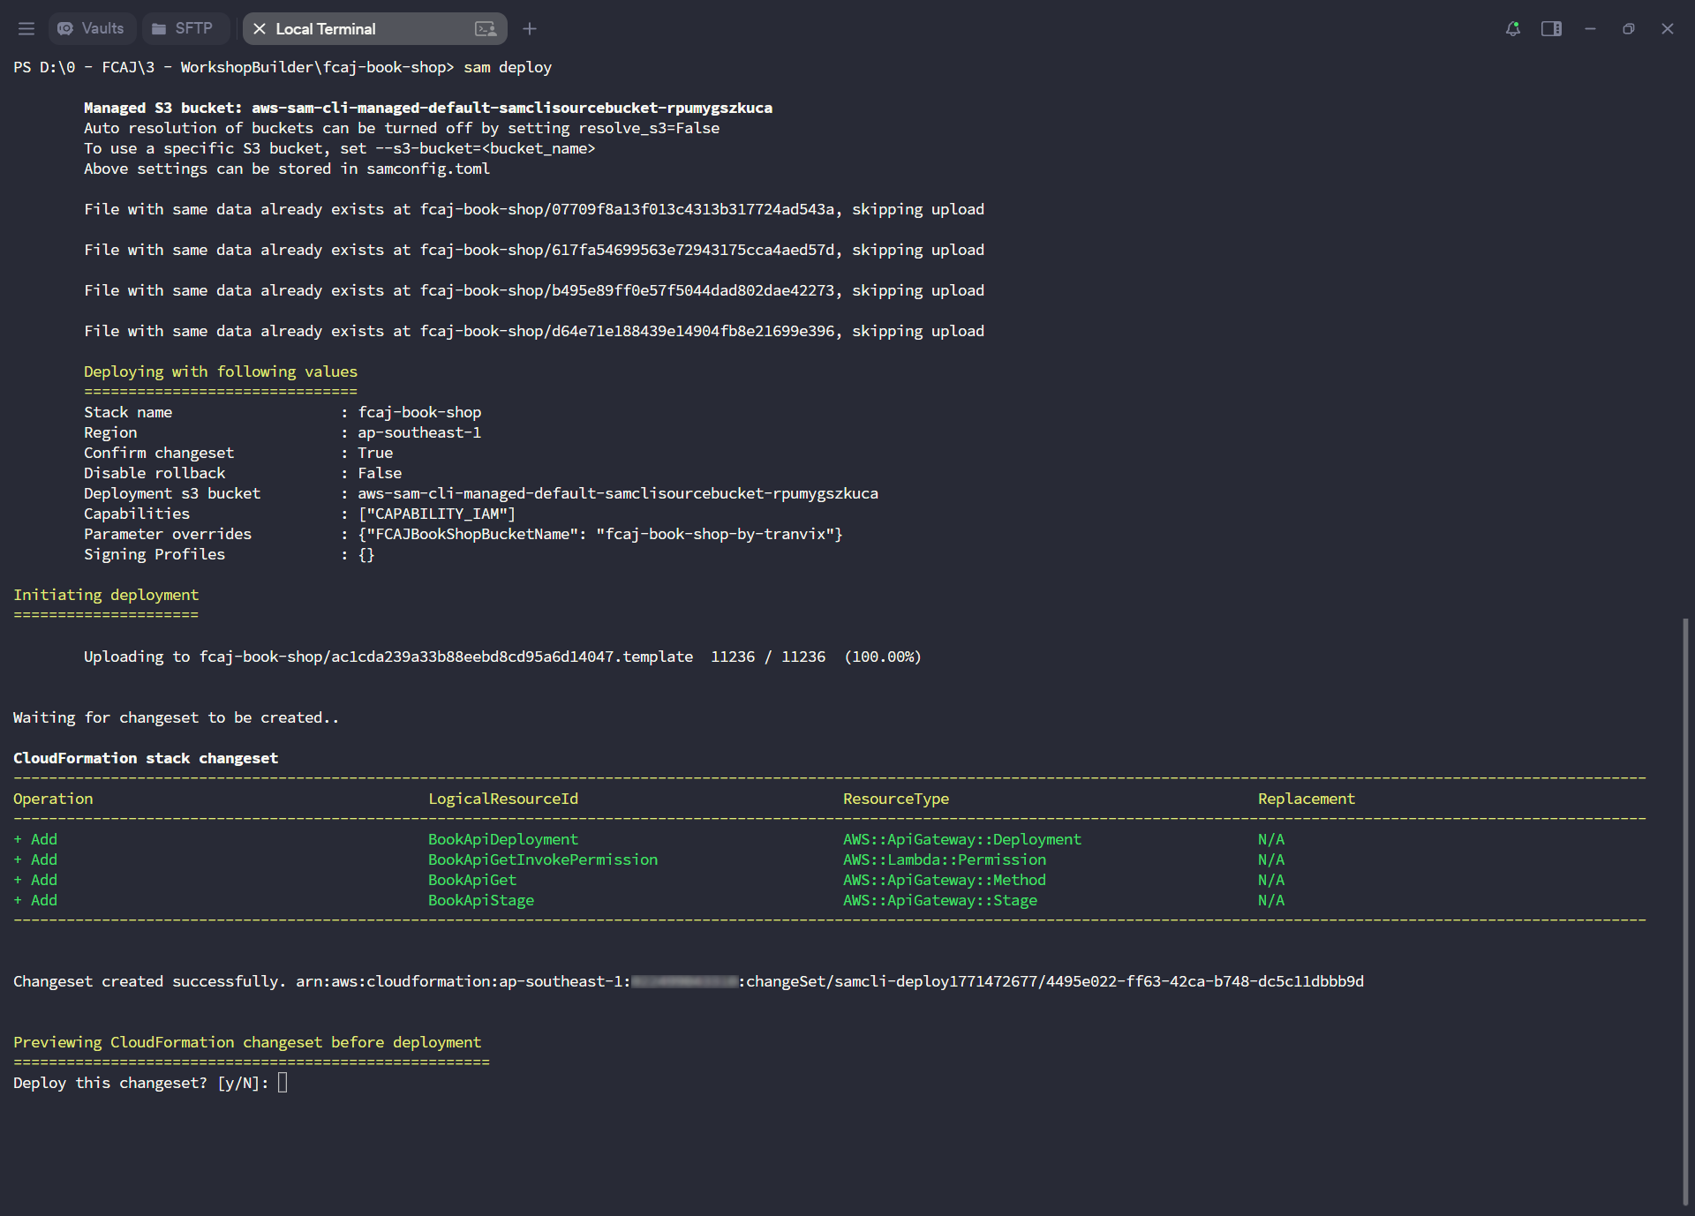Click Add operation for BookApiDeployment row

[x=35, y=839]
